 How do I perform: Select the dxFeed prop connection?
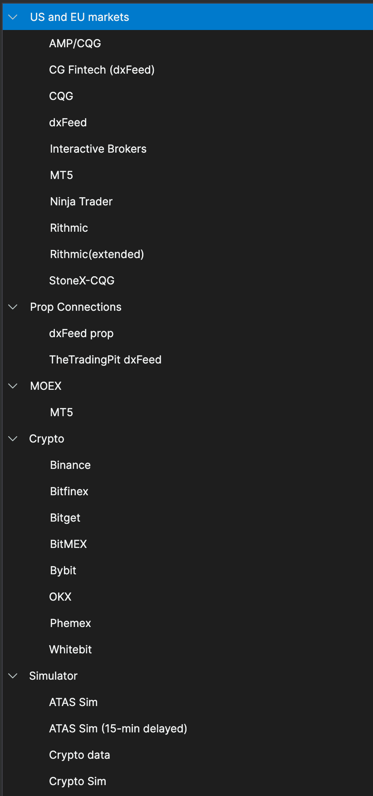[81, 333]
